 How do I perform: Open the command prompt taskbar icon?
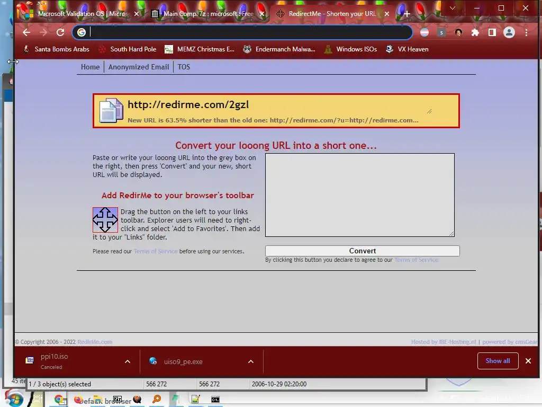click(x=215, y=400)
